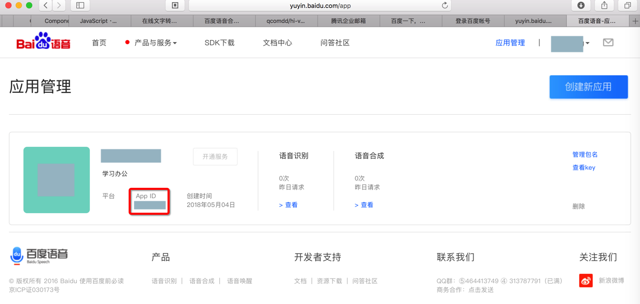
Task: Go back in Safari history
Action: [46, 5]
